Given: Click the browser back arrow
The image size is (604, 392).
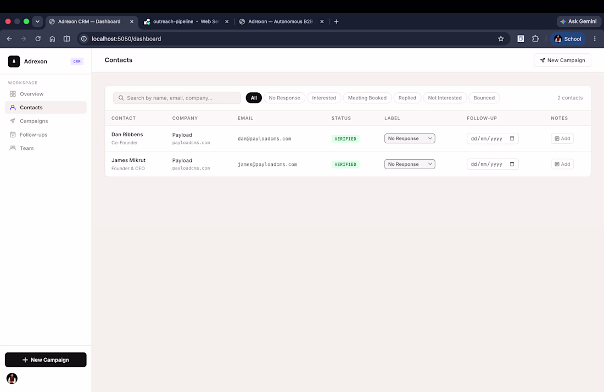Looking at the screenshot, I should pos(9,38).
